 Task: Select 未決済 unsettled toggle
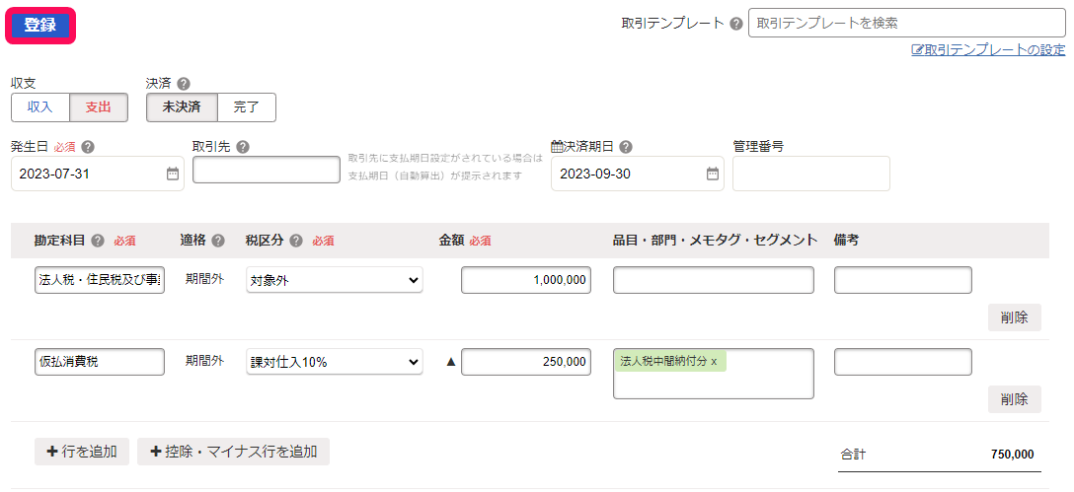pos(182,107)
